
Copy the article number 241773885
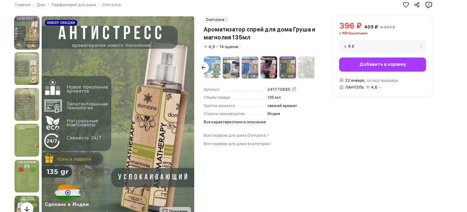294,89
